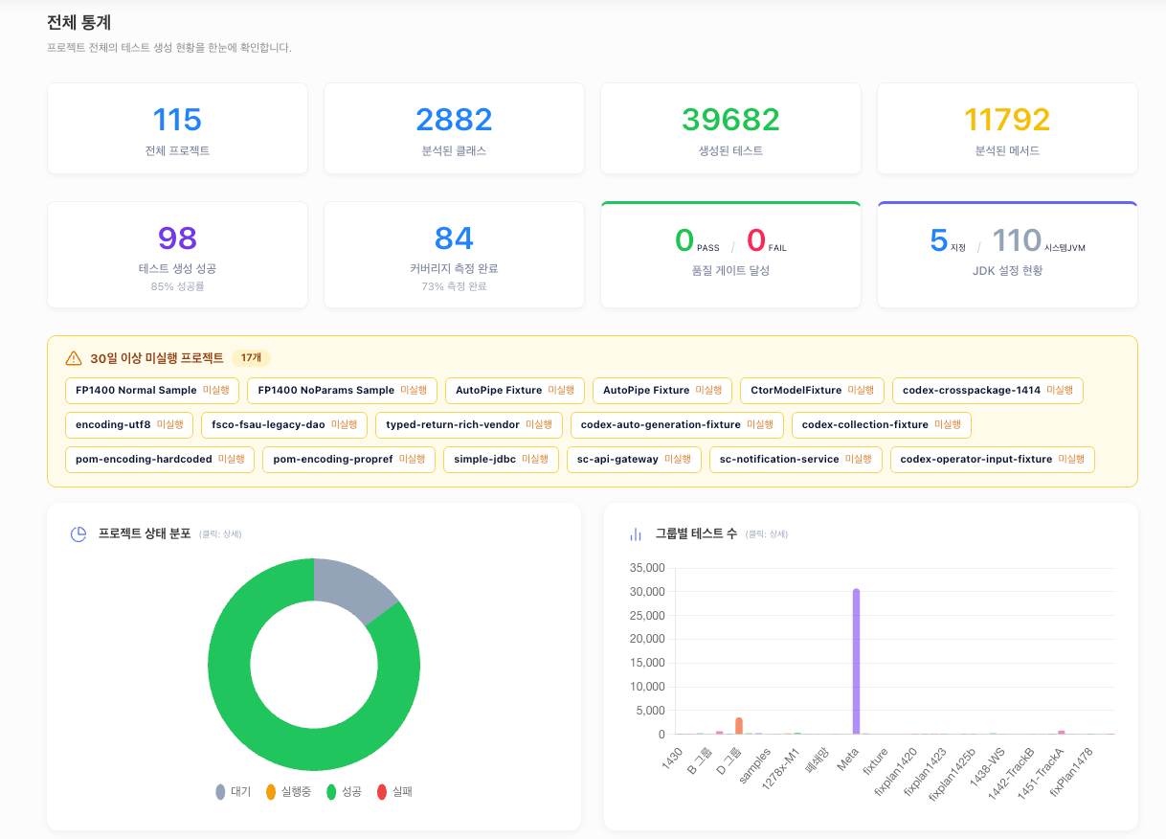The width and height of the screenshot is (1166, 839).
Task: Click the pie chart icon beside 프로젝트 상태 분포
Action: coord(78,533)
